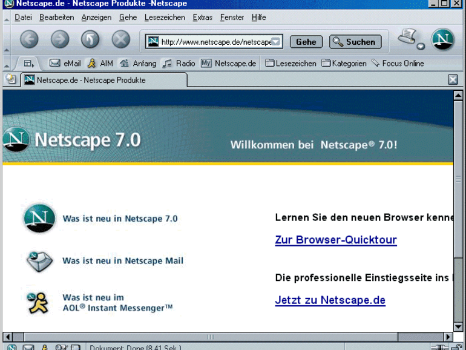
Task: Click the Stop loading button
Action: point(121,40)
